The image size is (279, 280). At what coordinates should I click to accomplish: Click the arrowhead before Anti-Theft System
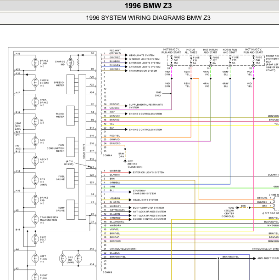point(254,258)
